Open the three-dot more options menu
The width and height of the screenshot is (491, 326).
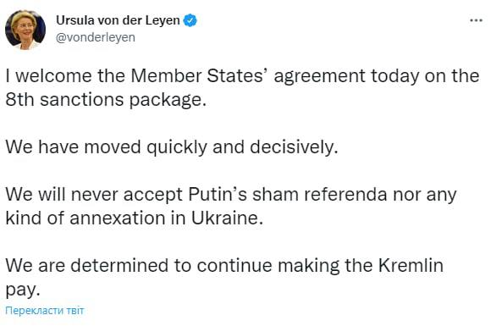[476, 20]
